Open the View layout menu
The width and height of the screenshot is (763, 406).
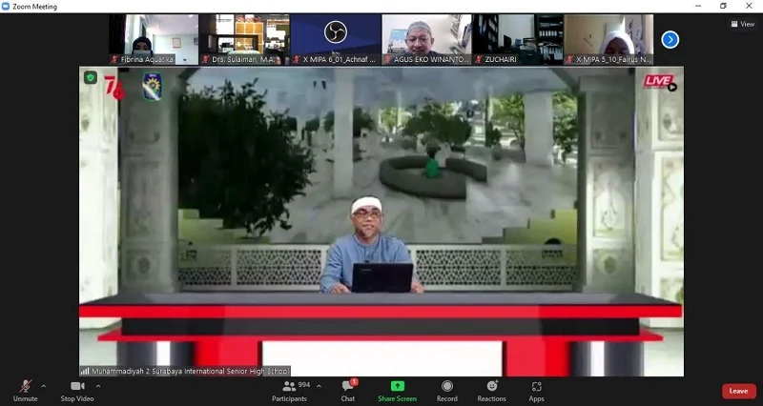pyautogui.click(x=743, y=24)
